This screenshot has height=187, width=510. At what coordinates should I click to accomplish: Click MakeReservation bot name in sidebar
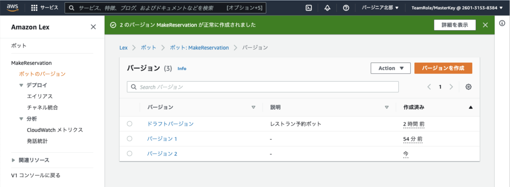click(x=31, y=63)
